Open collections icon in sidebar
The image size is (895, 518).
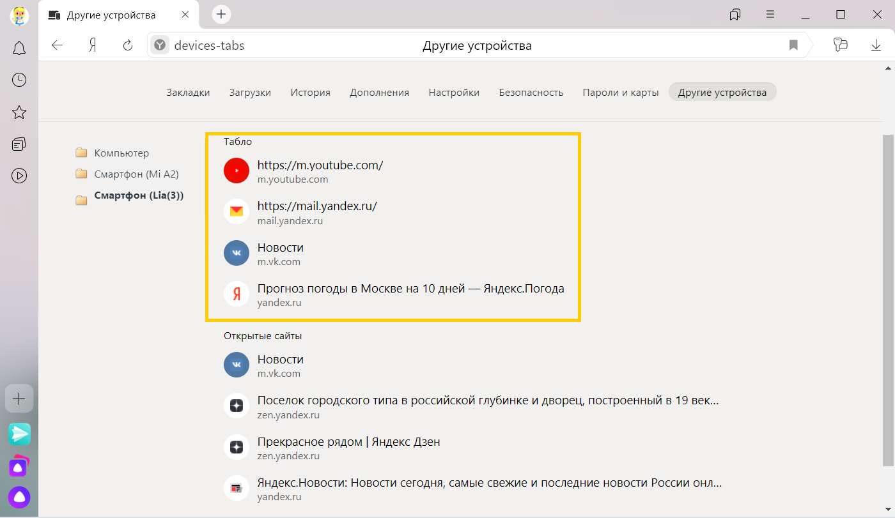coord(19,144)
